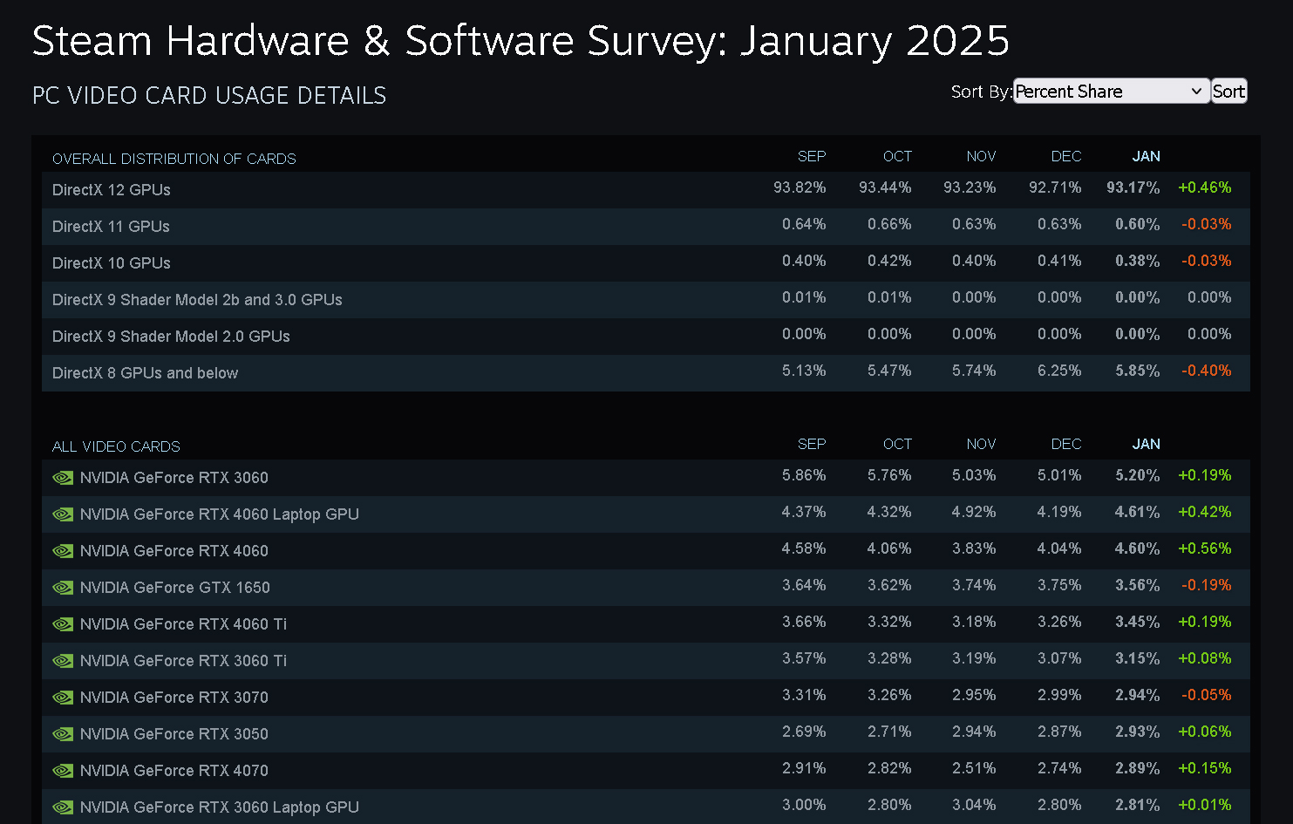Viewport: 1293px width, 824px height.
Task: Select the DirectX 12 GPUs row label
Action: (x=112, y=190)
